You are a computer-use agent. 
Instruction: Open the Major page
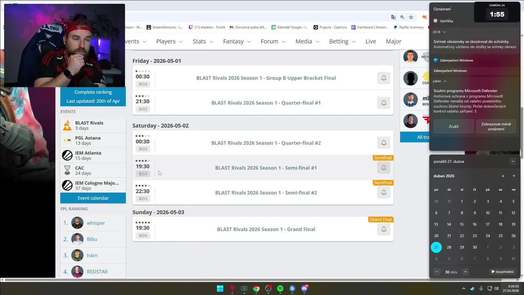(x=393, y=41)
